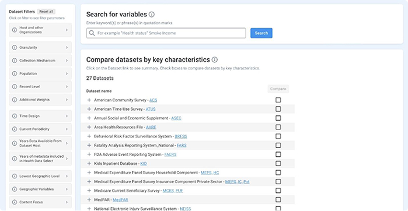
Task: Open the ASEC dataset link
Action: 176,118
